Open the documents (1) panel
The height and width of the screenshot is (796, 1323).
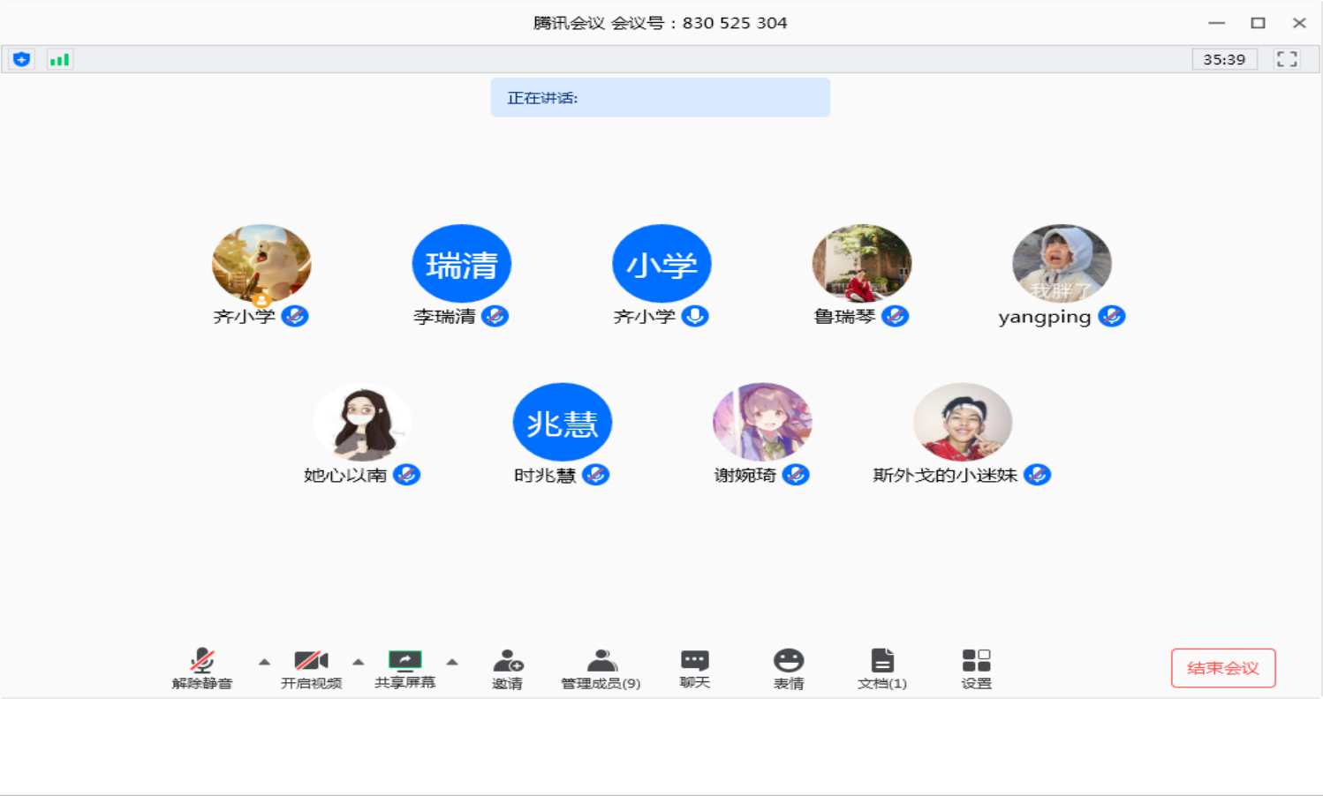tap(881, 669)
